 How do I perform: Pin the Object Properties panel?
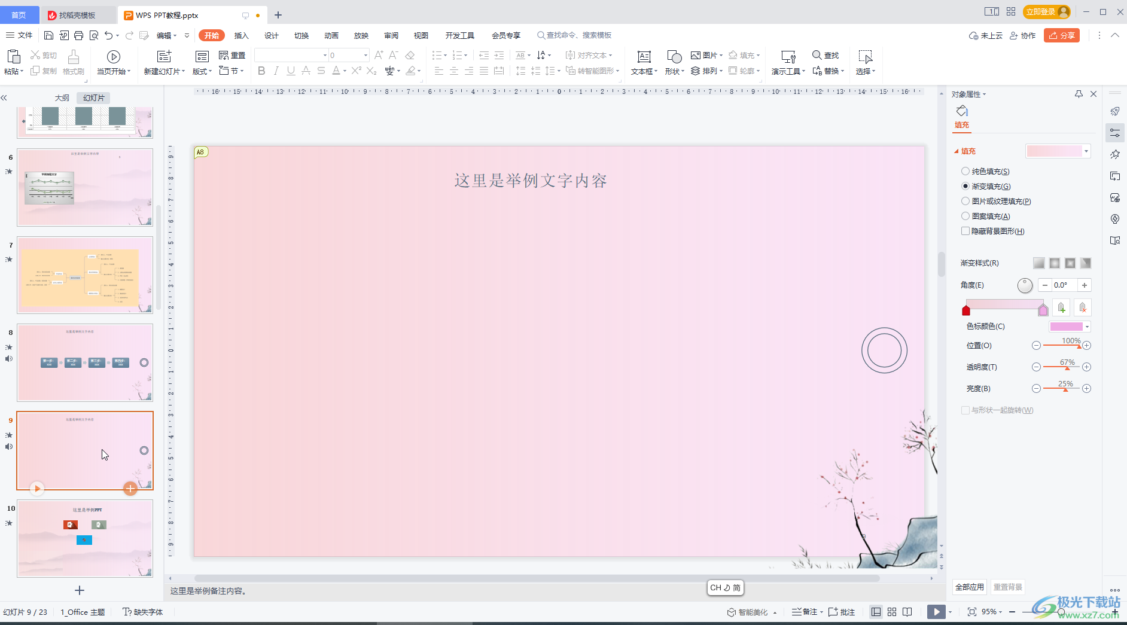click(x=1079, y=94)
